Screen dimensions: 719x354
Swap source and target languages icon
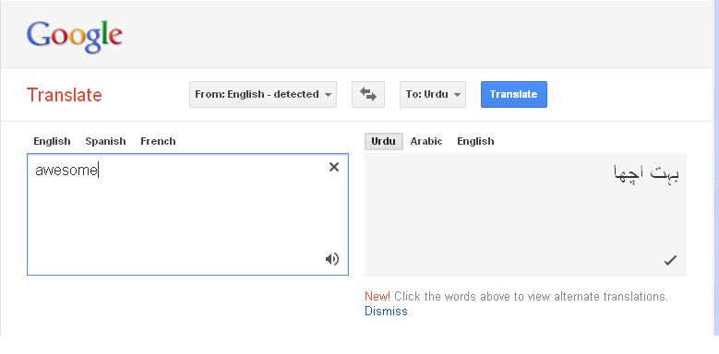[368, 94]
